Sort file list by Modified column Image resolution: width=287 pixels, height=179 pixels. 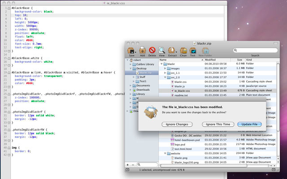[x=211, y=60]
